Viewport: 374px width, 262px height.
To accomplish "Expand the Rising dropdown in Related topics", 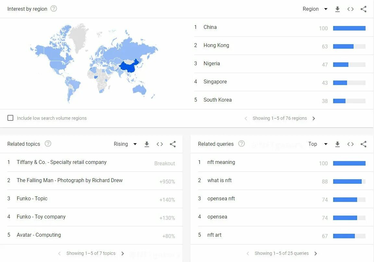I will tap(125, 144).
